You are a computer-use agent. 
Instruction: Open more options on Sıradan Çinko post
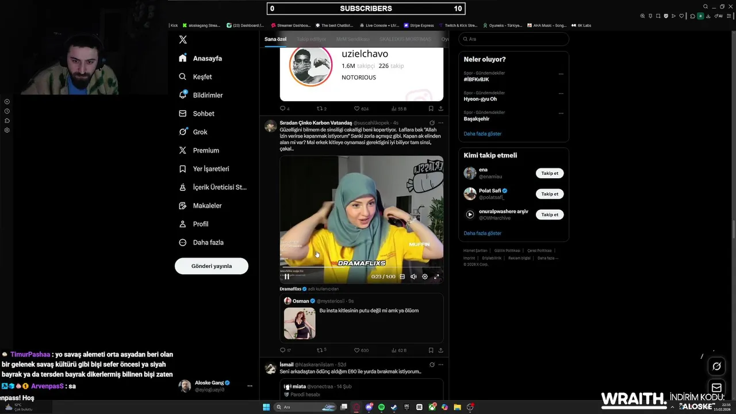click(x=441, y=122)
